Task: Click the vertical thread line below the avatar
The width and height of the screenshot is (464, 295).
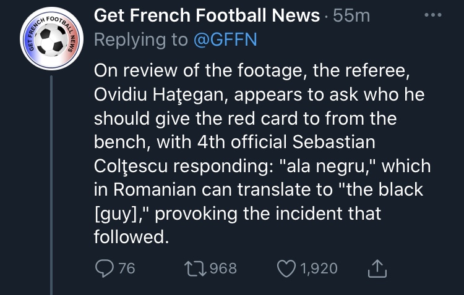Action: click(x=51, y=185)
